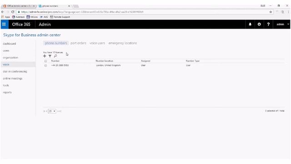Switch to the Office Admin center browser tab

coord(19,6)
